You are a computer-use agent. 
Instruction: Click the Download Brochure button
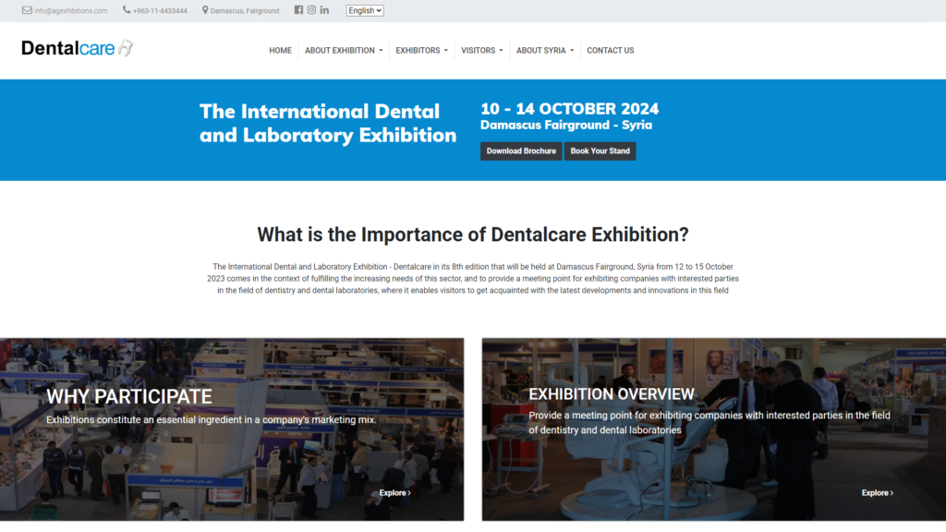tap(521, 151)
